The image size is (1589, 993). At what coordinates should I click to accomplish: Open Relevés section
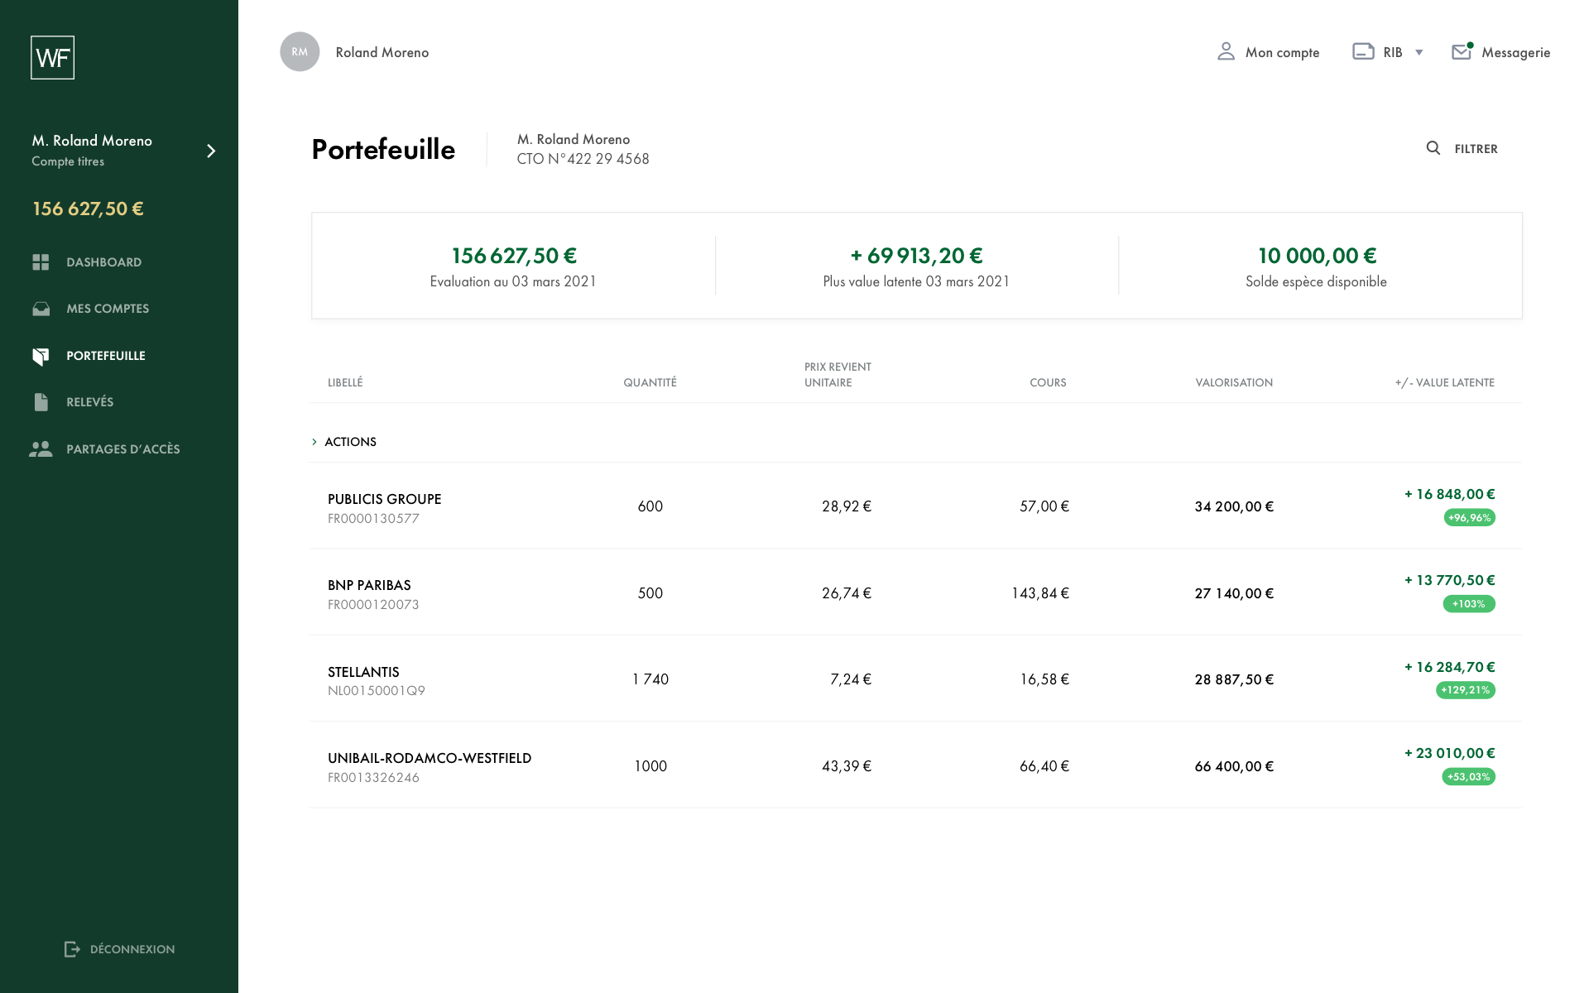pyautogui.click(x=90, y=402)
